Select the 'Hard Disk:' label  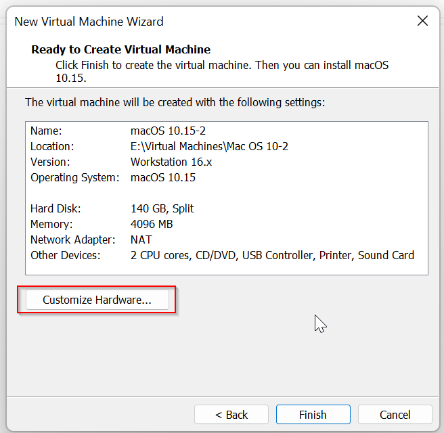[56, 208]
